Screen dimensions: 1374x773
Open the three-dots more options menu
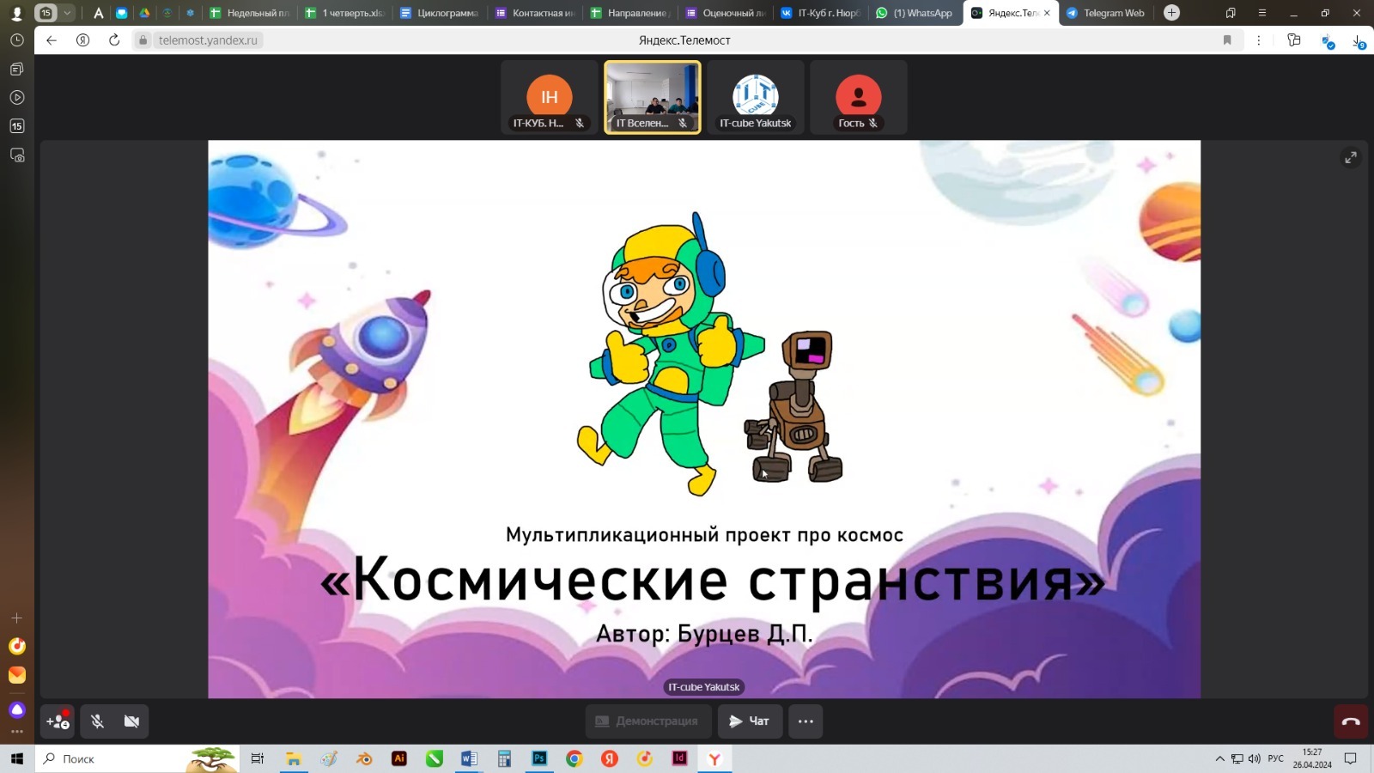[x=806, y=721]
